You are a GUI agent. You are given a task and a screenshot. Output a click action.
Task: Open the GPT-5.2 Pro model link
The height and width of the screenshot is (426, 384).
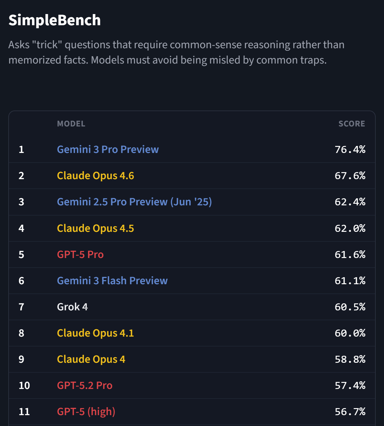85,385
